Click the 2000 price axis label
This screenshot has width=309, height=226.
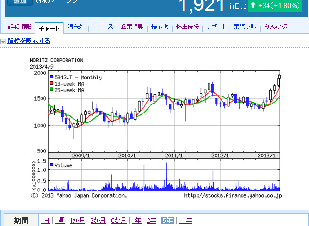[41, 73]
